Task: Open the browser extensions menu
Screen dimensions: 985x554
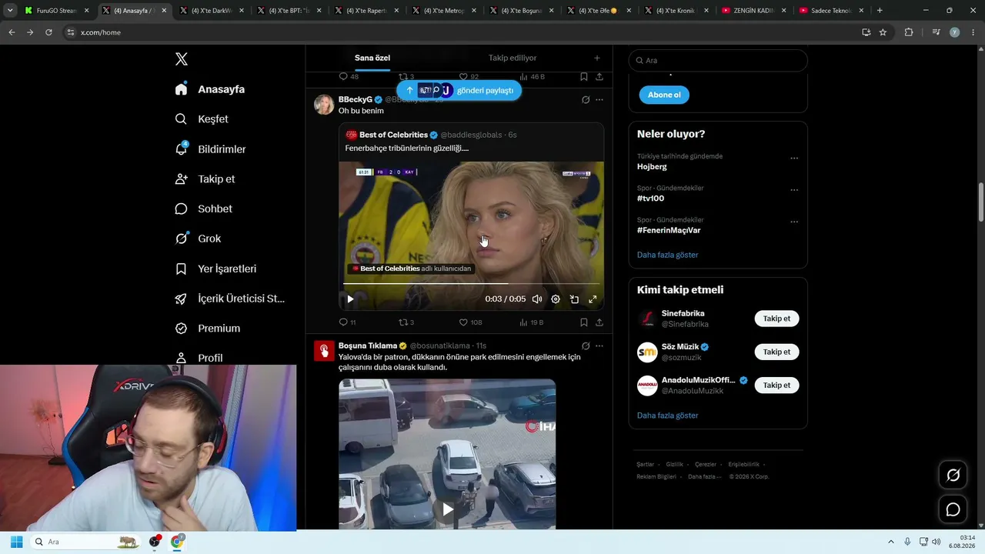Action: (909, 32)
